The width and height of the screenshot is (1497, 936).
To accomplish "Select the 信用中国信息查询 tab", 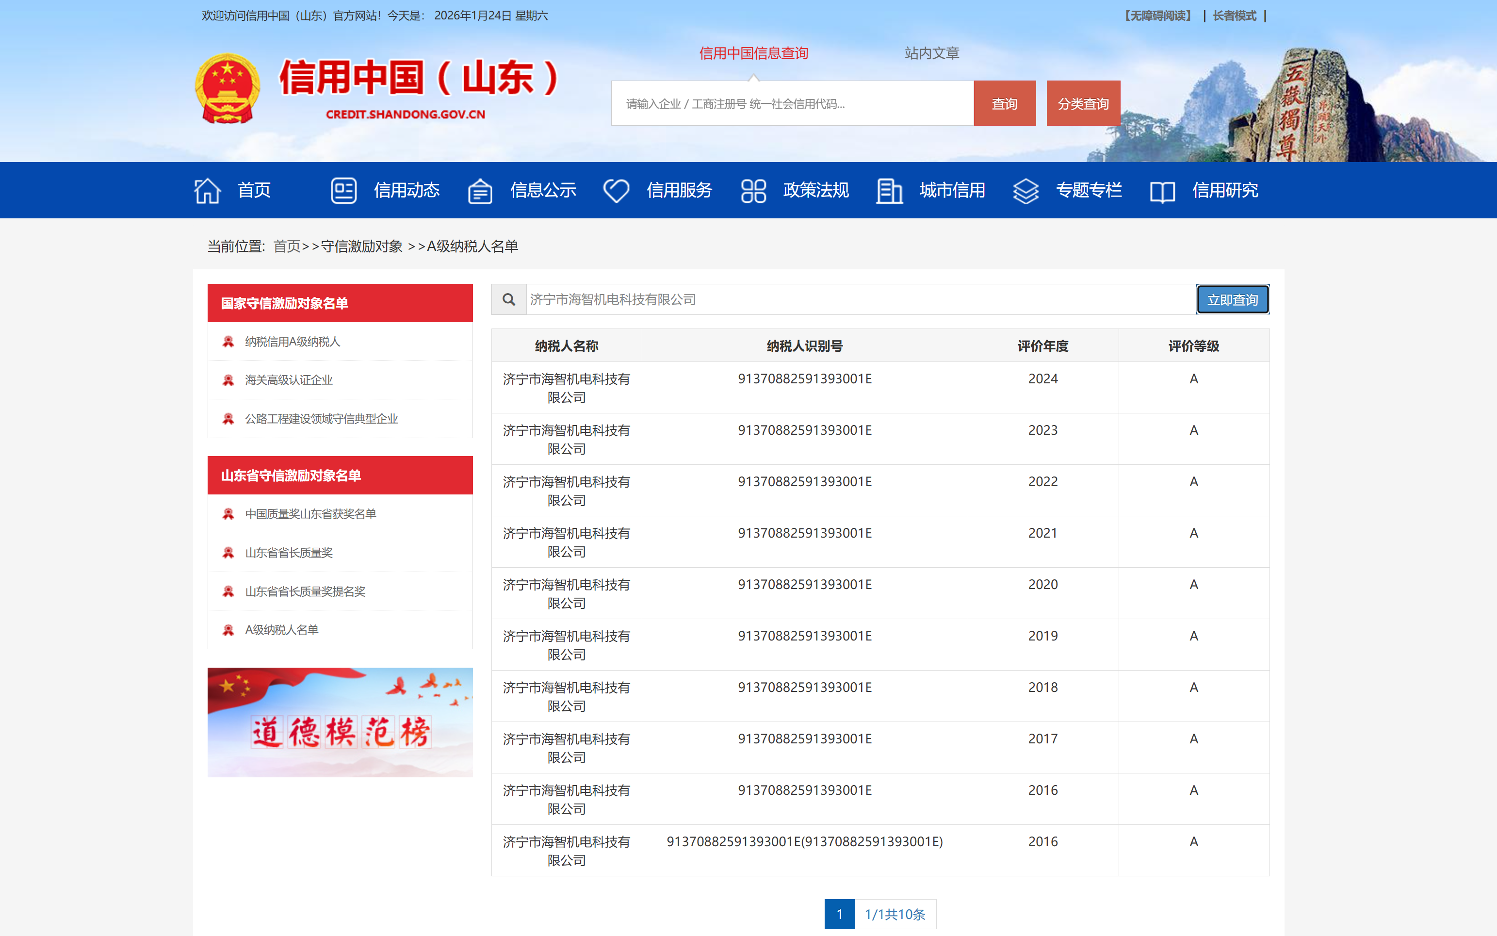I will click(754, 53).
